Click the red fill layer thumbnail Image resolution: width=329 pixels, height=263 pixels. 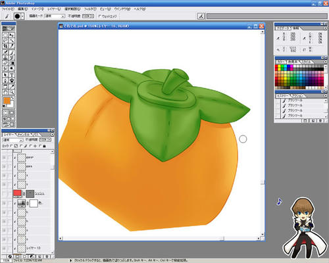coord(17,193)
